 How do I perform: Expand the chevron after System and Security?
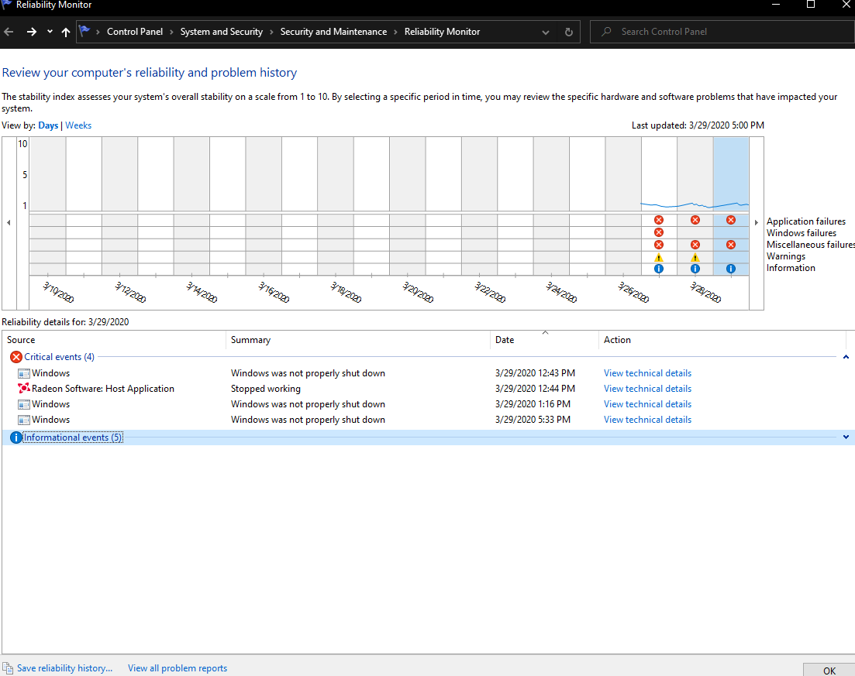(x=271, y=32)
